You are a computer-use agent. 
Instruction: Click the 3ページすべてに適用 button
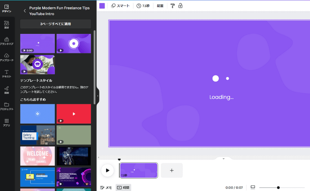point(56,24)
